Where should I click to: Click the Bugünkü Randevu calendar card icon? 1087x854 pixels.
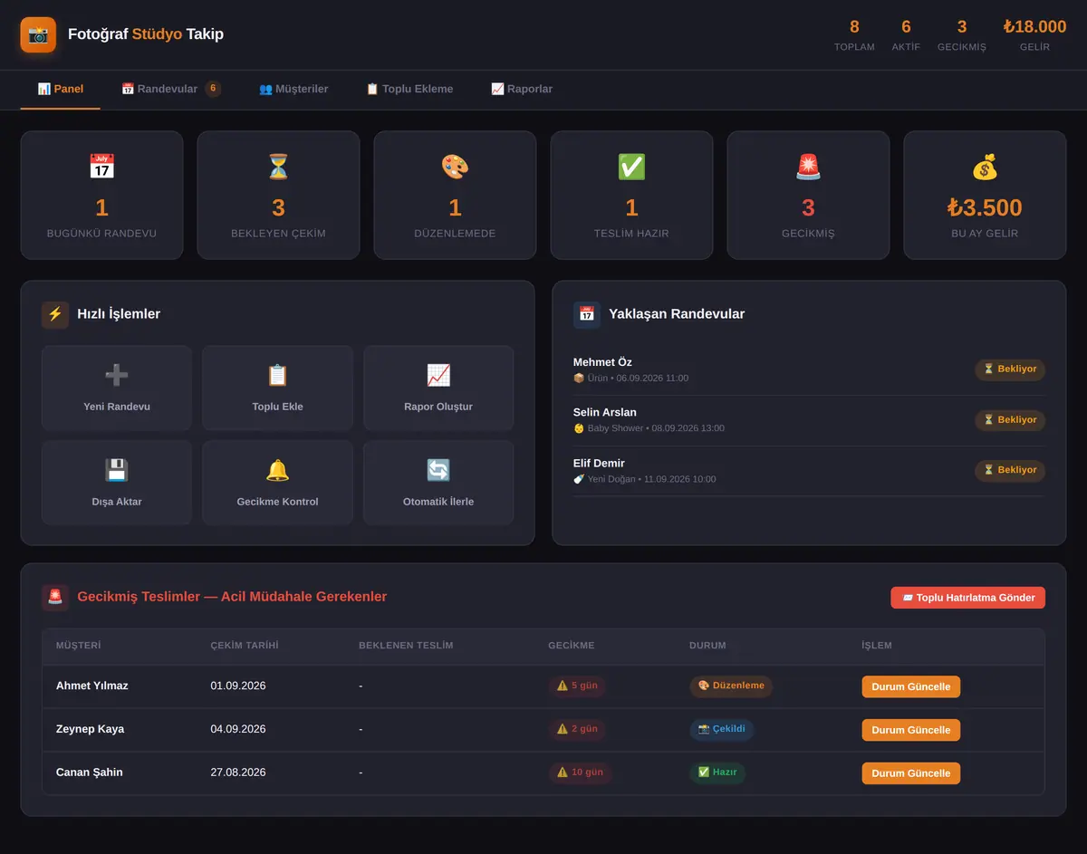[x=101, y=167]
